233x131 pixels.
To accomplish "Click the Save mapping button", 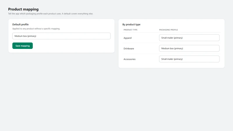I will coord(22,46).
